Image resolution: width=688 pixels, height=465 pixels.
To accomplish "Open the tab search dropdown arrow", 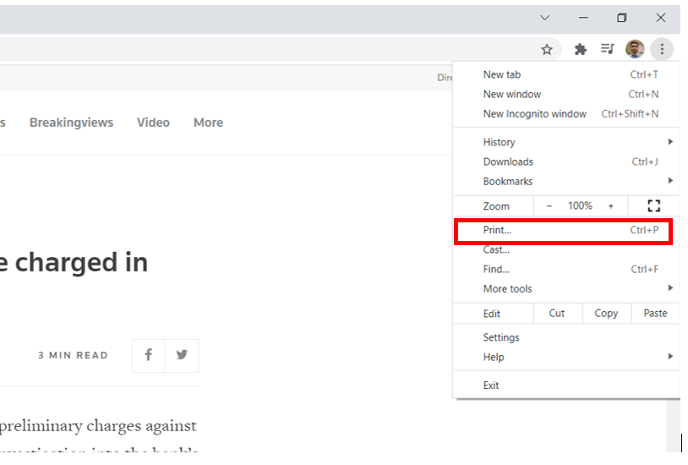I will (x=545, y=18).
